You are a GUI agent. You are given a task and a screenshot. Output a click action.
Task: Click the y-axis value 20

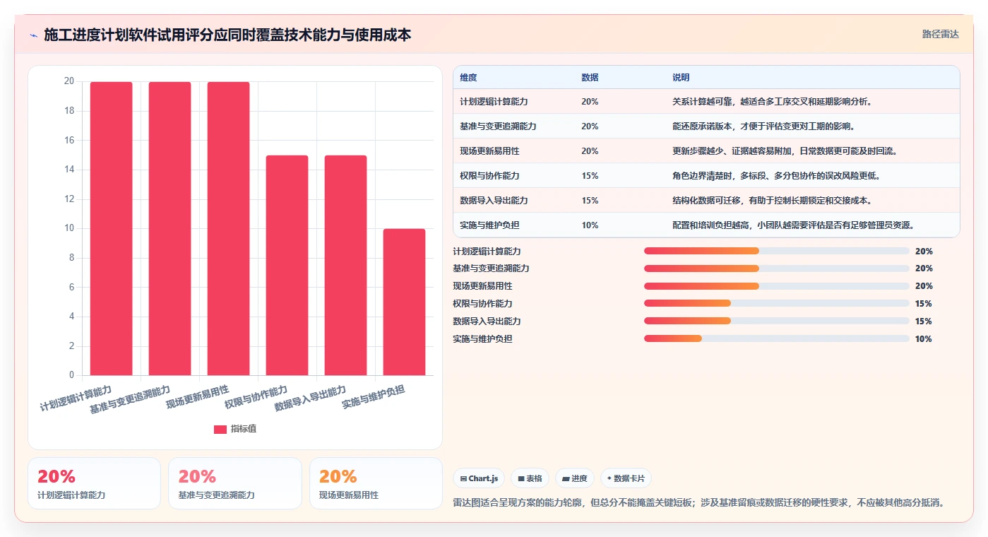69,81
